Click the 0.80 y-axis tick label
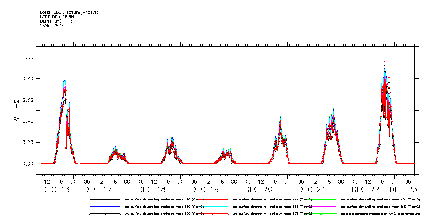448x224 pixels. point(29,78)
